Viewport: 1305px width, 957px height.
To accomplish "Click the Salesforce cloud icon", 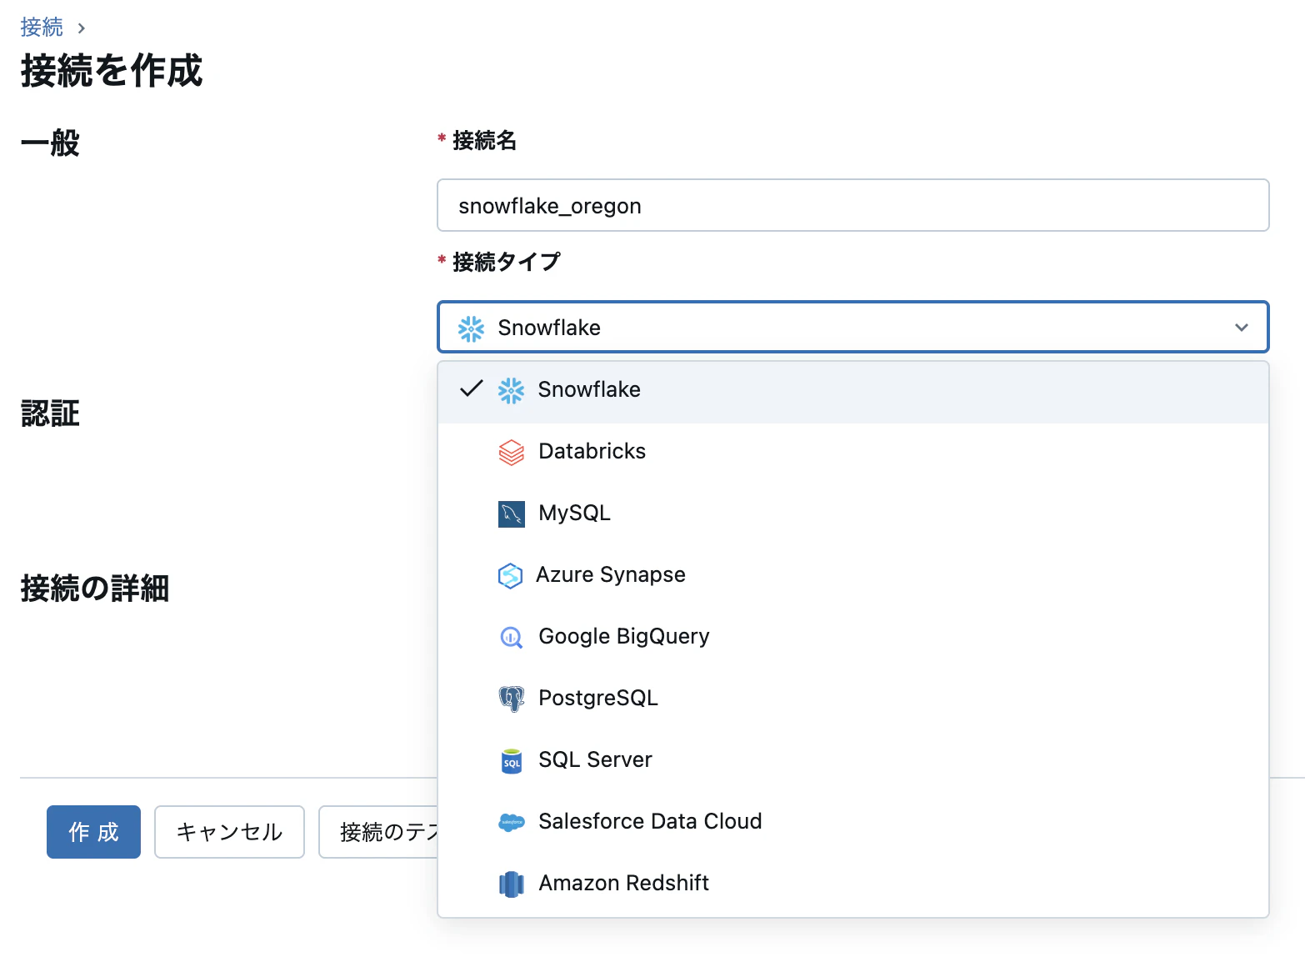I will (x=511, y=822).
